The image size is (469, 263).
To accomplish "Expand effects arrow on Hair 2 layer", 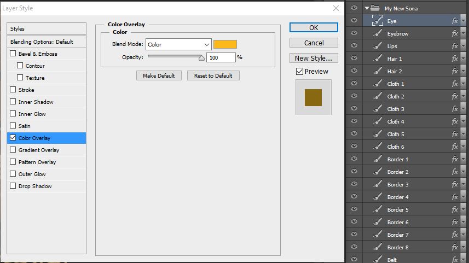I will (x=464, y=72).
